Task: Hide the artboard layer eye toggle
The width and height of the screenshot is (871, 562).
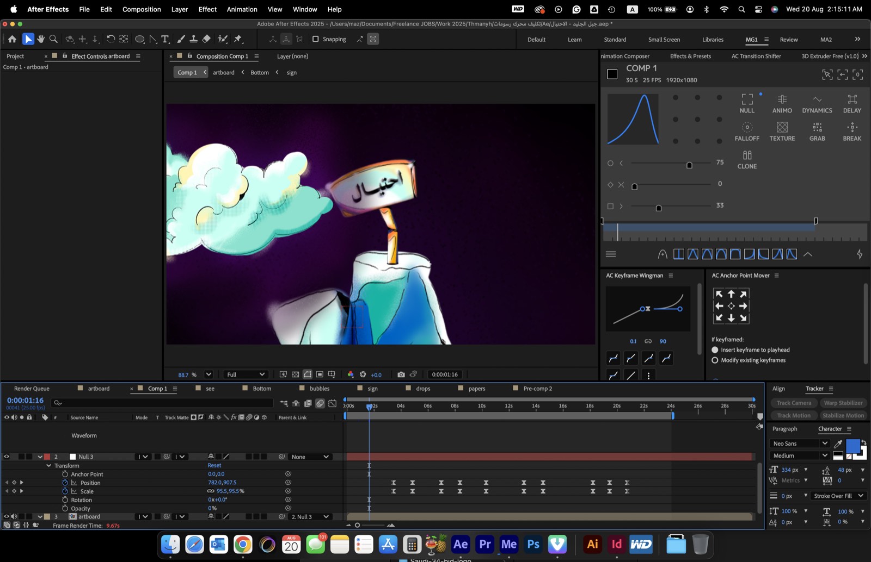Action: (x=7, y=516)
